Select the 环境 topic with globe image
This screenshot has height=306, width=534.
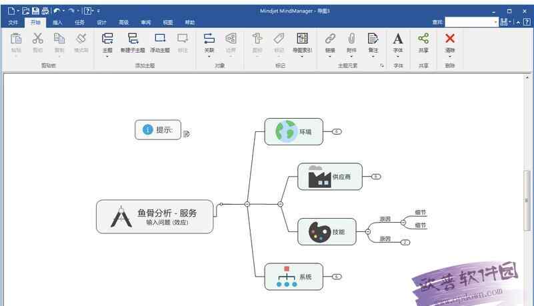293,132
